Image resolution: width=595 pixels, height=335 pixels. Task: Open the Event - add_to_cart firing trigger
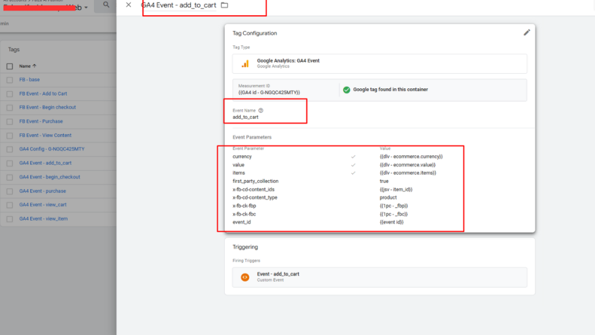[379, 277]
